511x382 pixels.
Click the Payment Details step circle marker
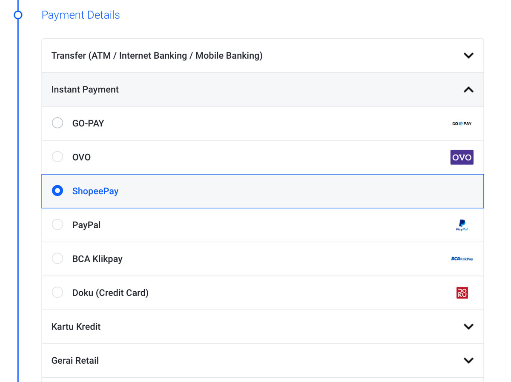click(x=18, y=15)
